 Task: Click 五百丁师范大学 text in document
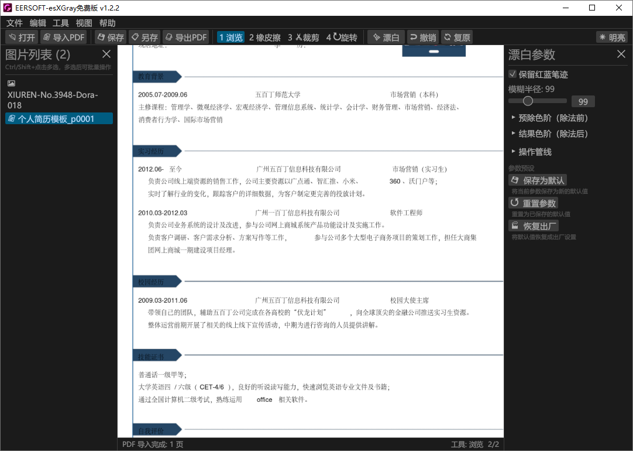pyautogui.click(x=278, y=94)
